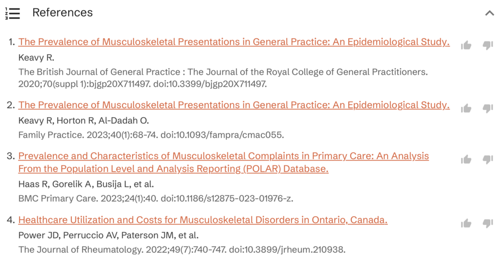This screenshot has width=501, height=268.
Task: Collapse the References section with chevron
Action: coord(489,13)
